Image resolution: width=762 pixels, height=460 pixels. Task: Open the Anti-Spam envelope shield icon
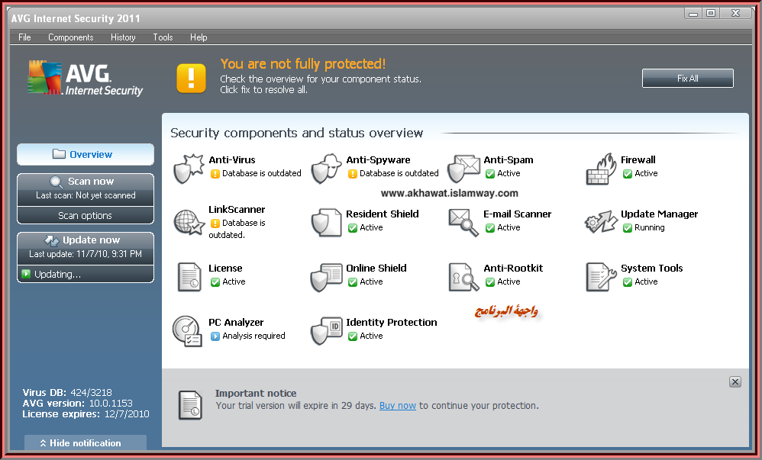tap(463, 169)
